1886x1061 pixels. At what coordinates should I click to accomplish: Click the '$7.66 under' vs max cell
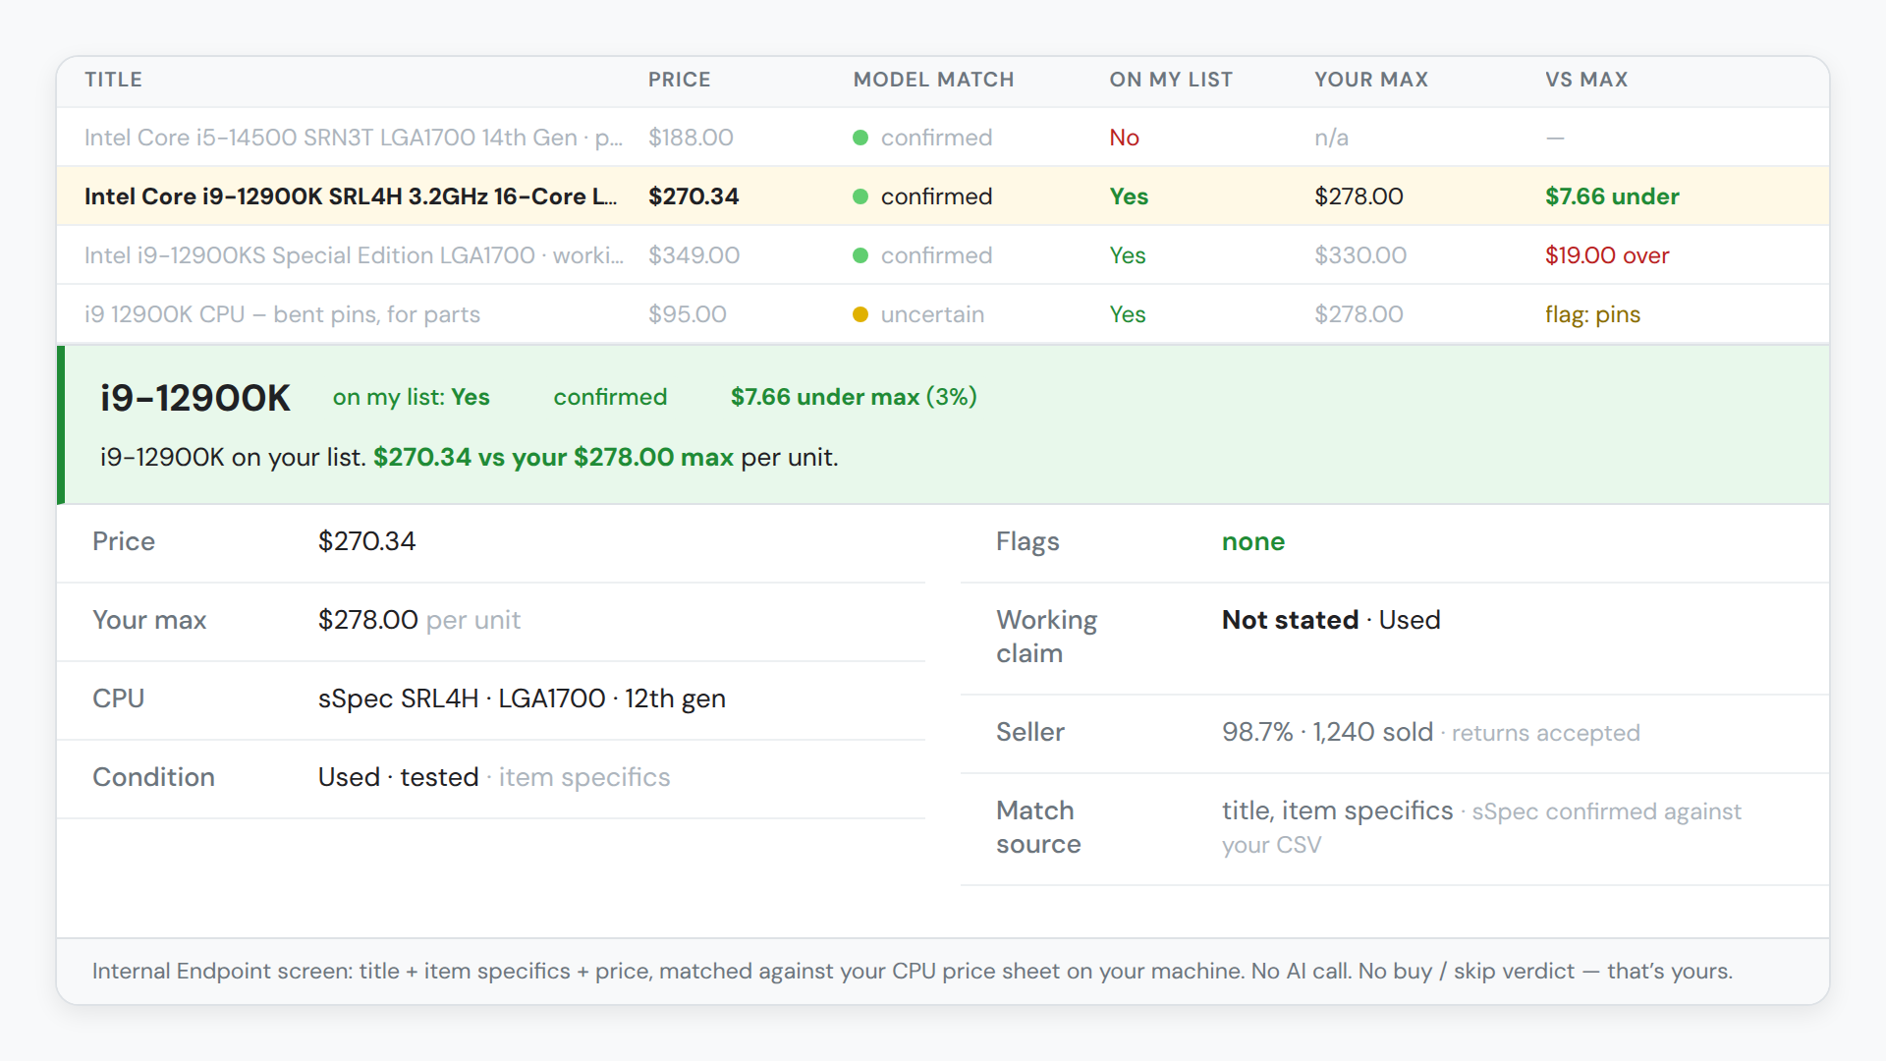[1612, 196]
